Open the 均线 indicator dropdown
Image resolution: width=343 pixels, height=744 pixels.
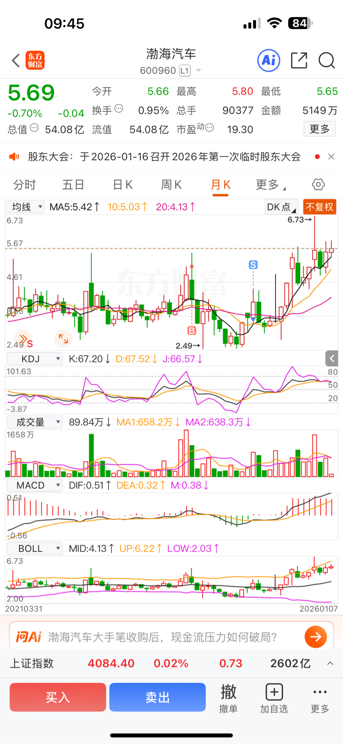25,207
